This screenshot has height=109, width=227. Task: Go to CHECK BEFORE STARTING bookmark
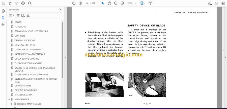[27, 59]
